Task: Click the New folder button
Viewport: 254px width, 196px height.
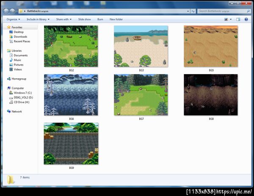Action: pos(116,19)
